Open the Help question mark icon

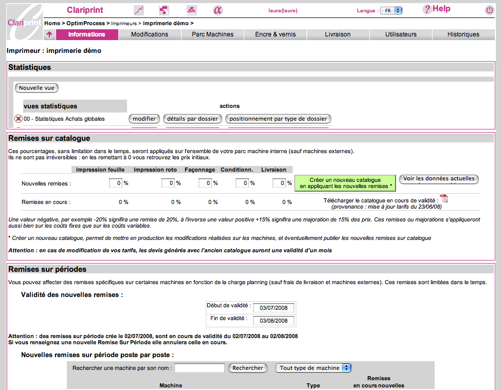click(x=427, y=9)
